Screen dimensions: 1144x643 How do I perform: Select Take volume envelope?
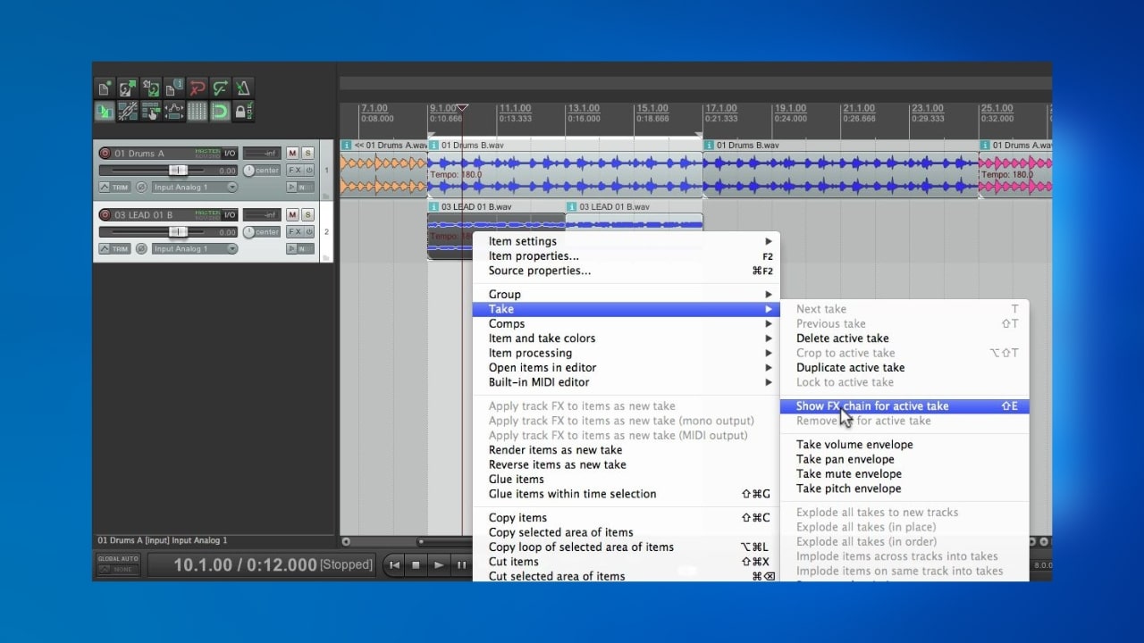904,445
